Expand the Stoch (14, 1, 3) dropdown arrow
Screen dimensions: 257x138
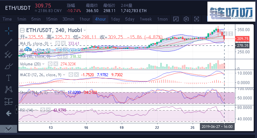click(x=50, y=93)
